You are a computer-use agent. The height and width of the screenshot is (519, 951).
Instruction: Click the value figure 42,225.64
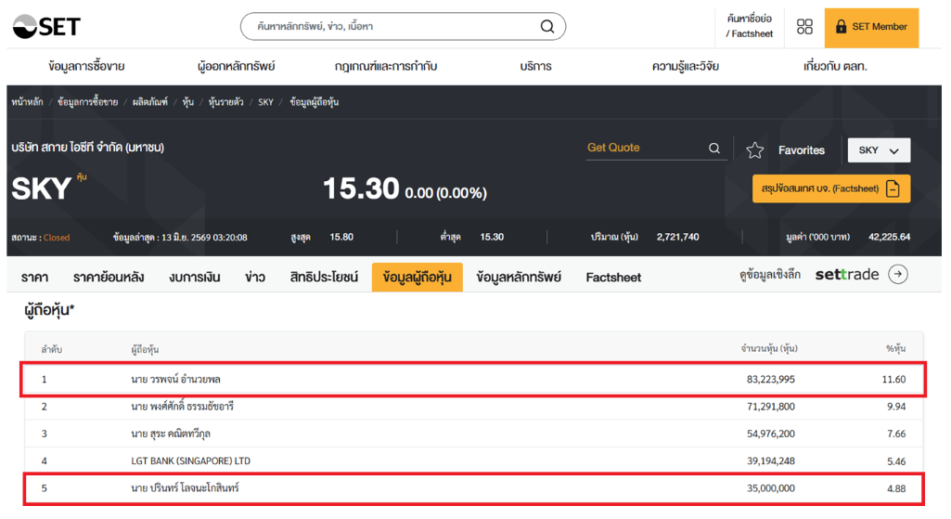tap(889, 238)
